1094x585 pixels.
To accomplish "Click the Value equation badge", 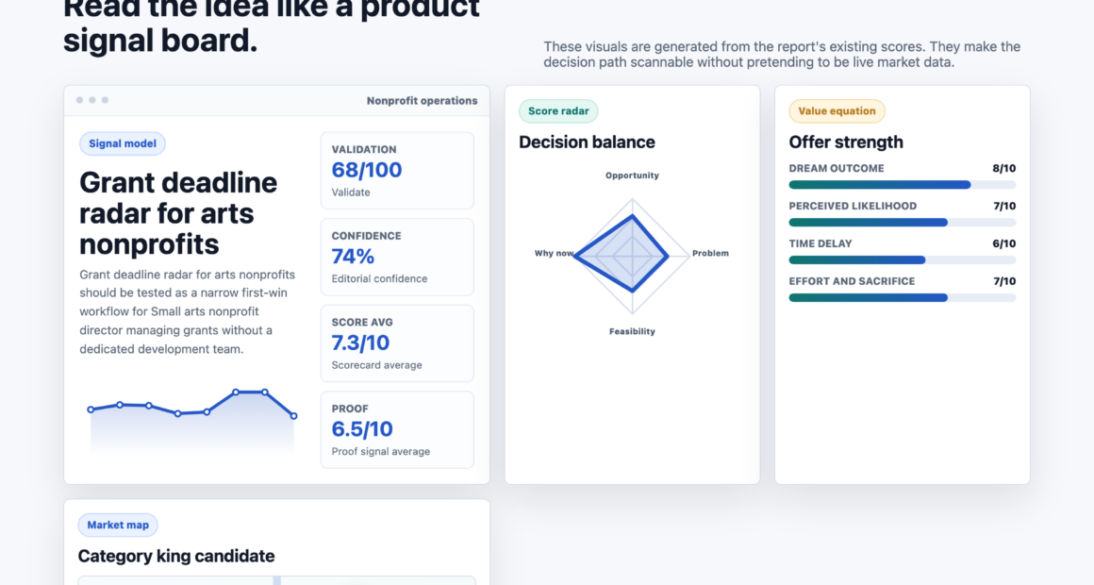I will click(837, 111).
